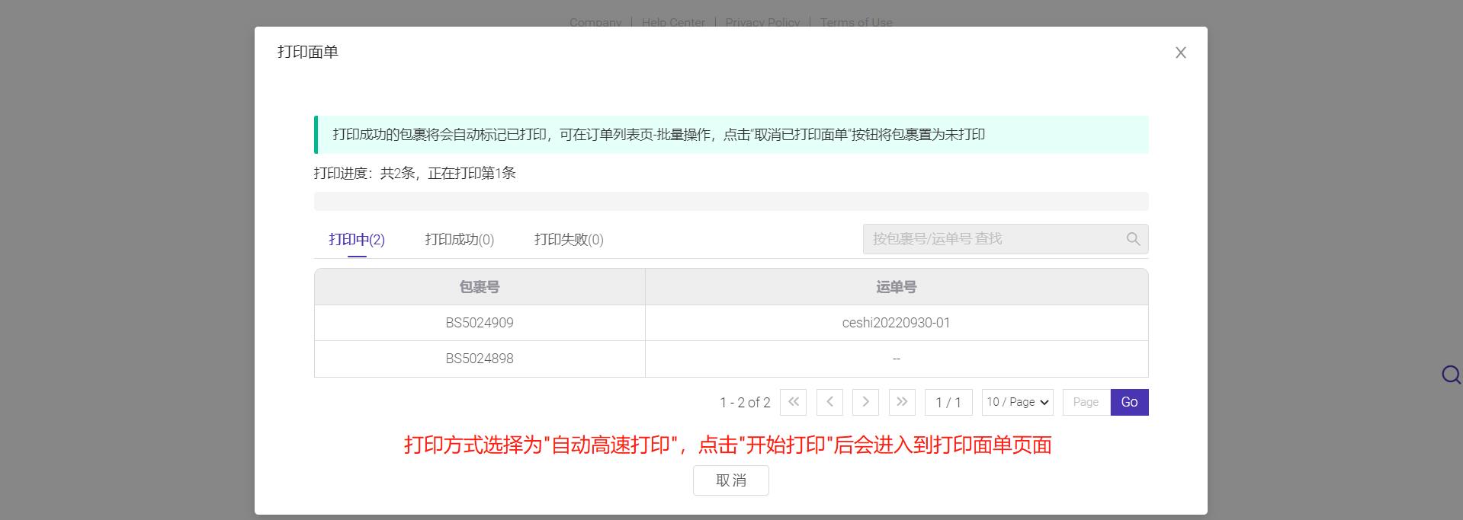1463x520 pixels.
Task: Switch to 打印成功(0) tab
Action: pos(459,240)
